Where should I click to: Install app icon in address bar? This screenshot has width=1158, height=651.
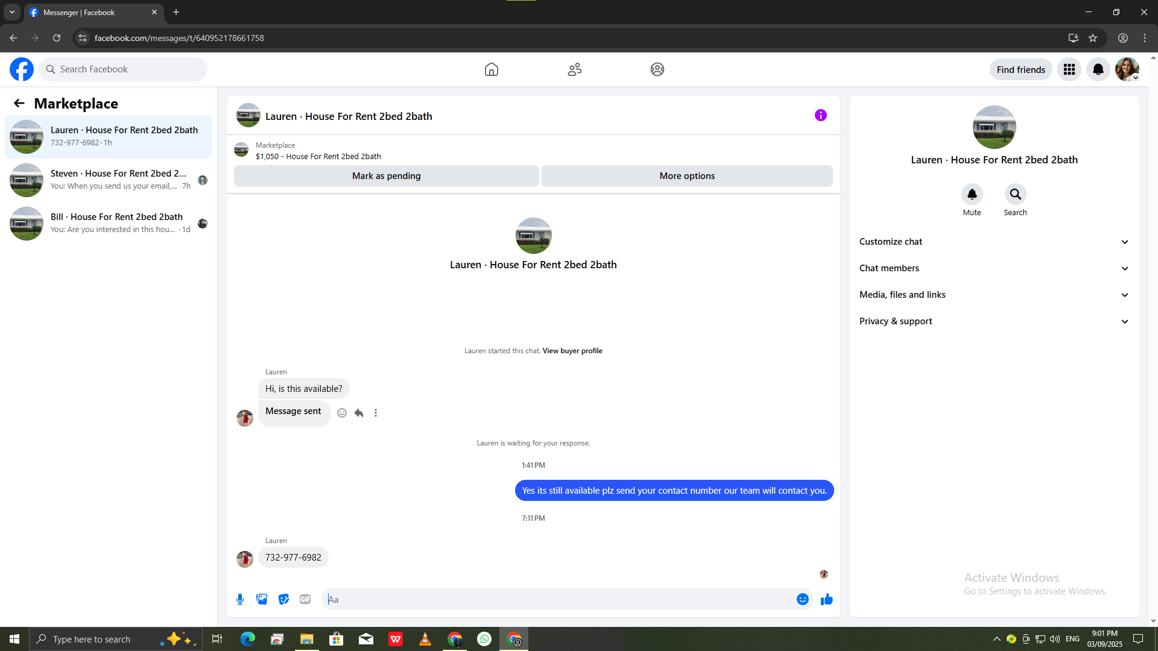[x=1074, y=38]
